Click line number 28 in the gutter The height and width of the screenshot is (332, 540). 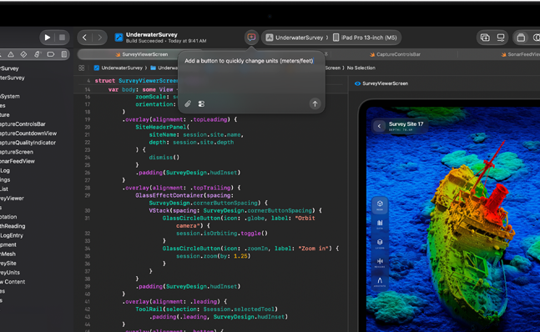(88, 188)
